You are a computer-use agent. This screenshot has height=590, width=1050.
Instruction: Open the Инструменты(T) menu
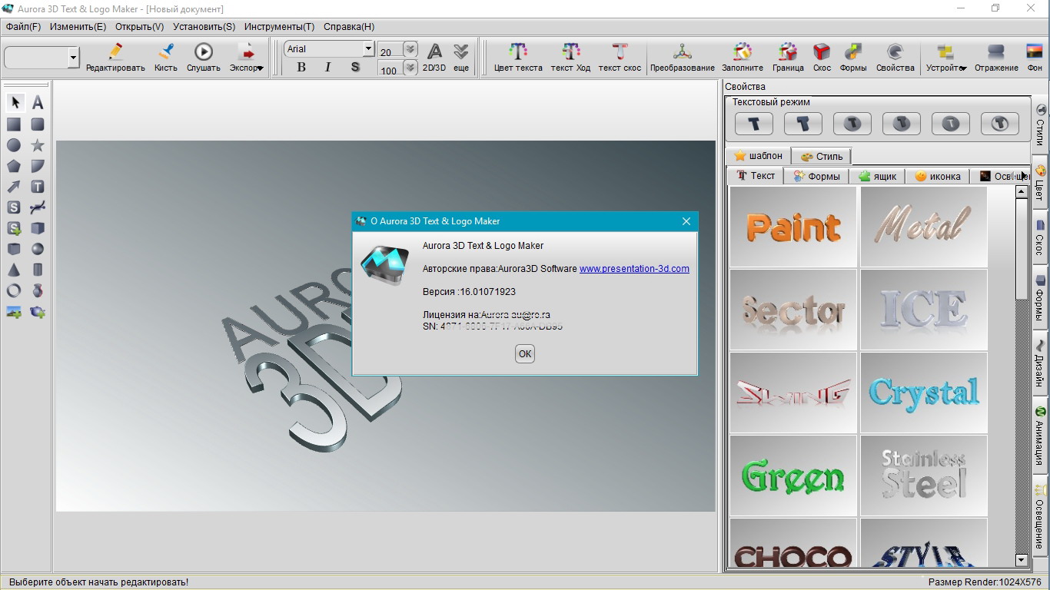[279, 26]
